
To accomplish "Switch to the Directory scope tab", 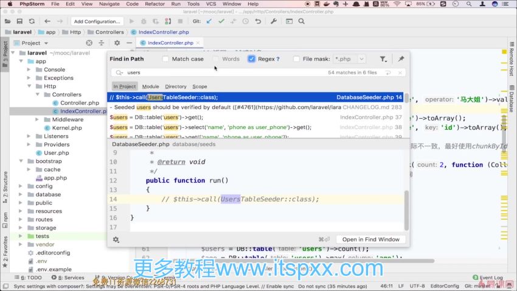I will (x=176, y=86).
